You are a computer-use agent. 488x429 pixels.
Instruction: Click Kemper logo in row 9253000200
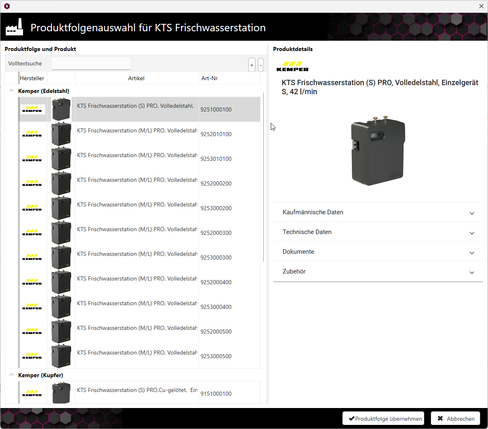coord(32,208)
